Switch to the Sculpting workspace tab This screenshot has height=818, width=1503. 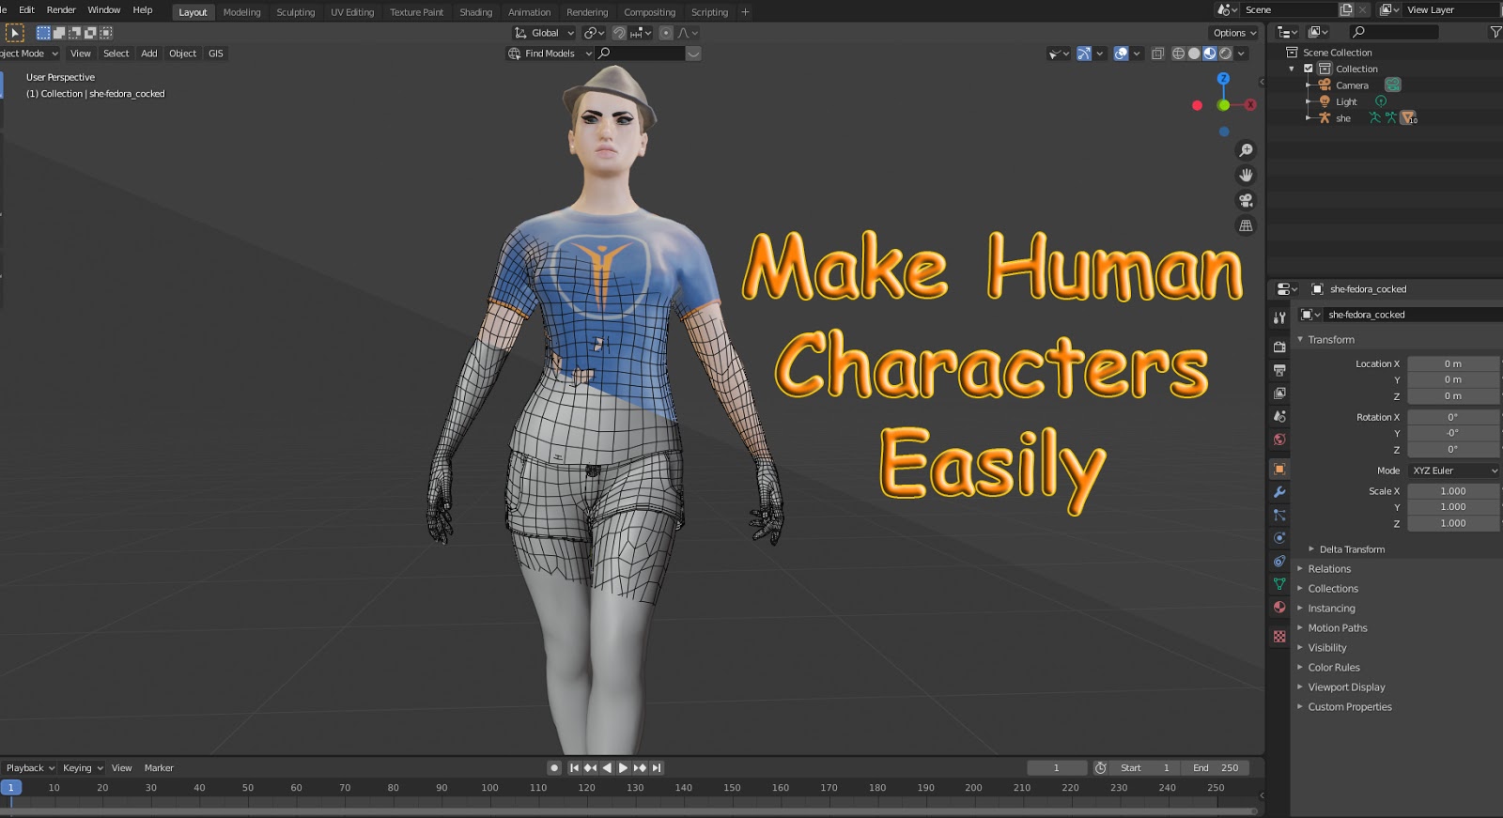(x=296, y=12)
